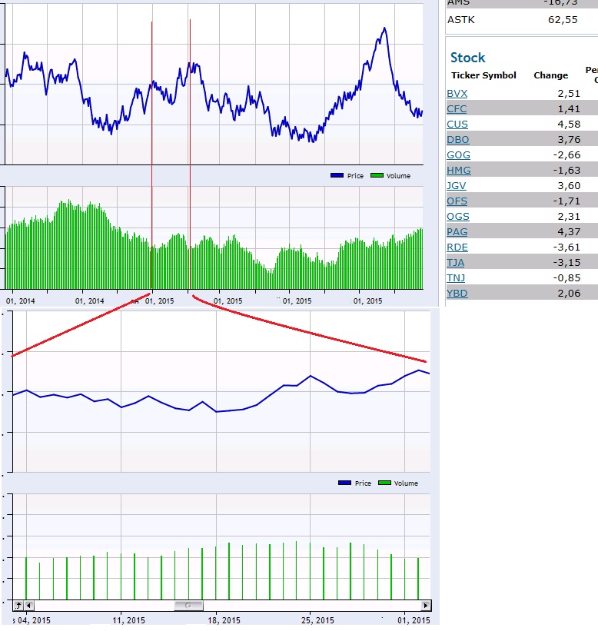
Task: Click the horizontal scrollbar thumb
Action: coord(188,606)
